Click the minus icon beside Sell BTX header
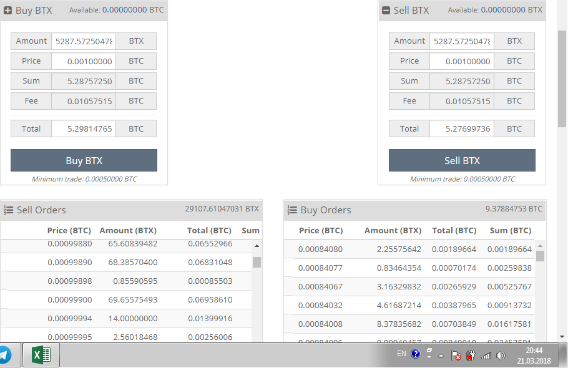Viewport: 568px width, 368px height. coord(386,11)
